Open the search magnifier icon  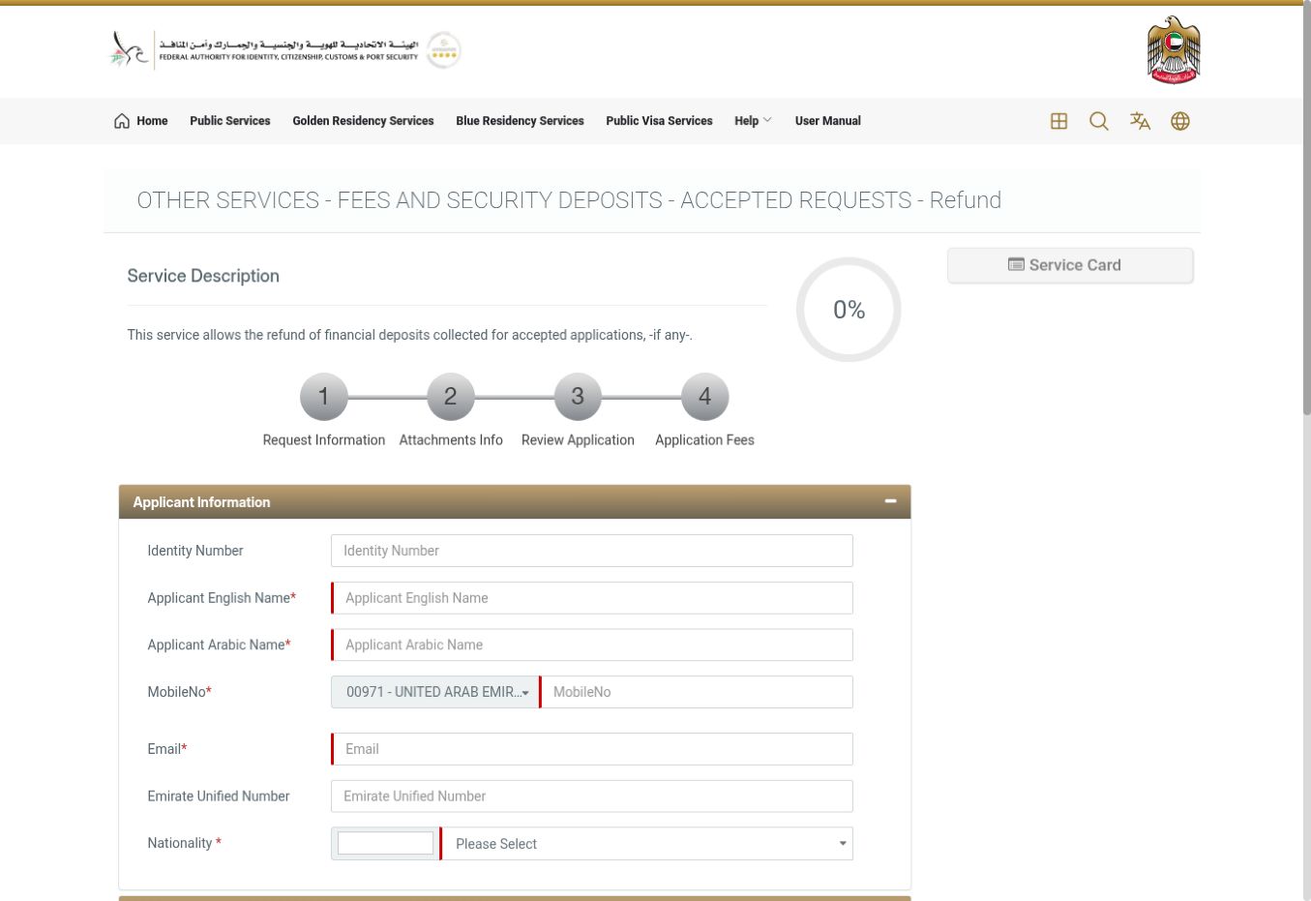(1099, 121)
